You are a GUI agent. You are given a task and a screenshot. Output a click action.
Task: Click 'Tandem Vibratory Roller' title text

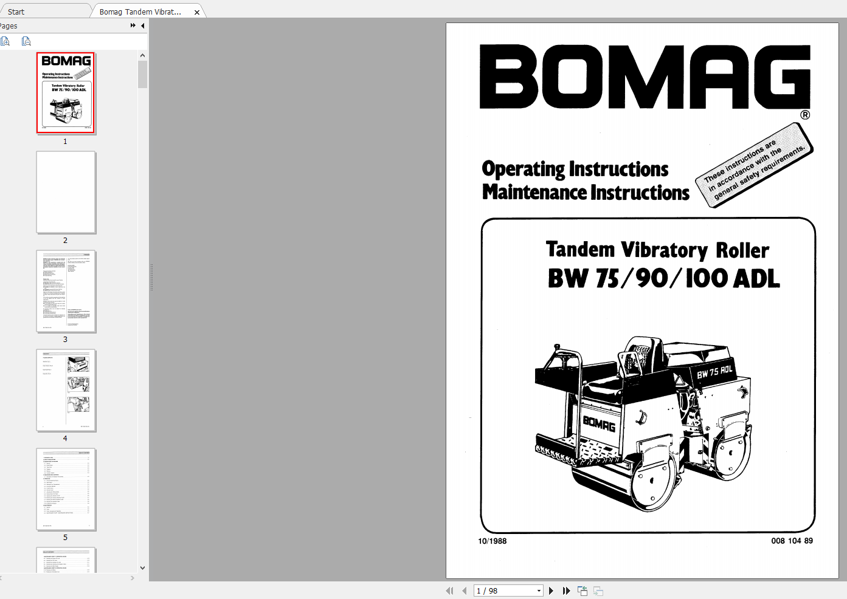pos(657,250)
